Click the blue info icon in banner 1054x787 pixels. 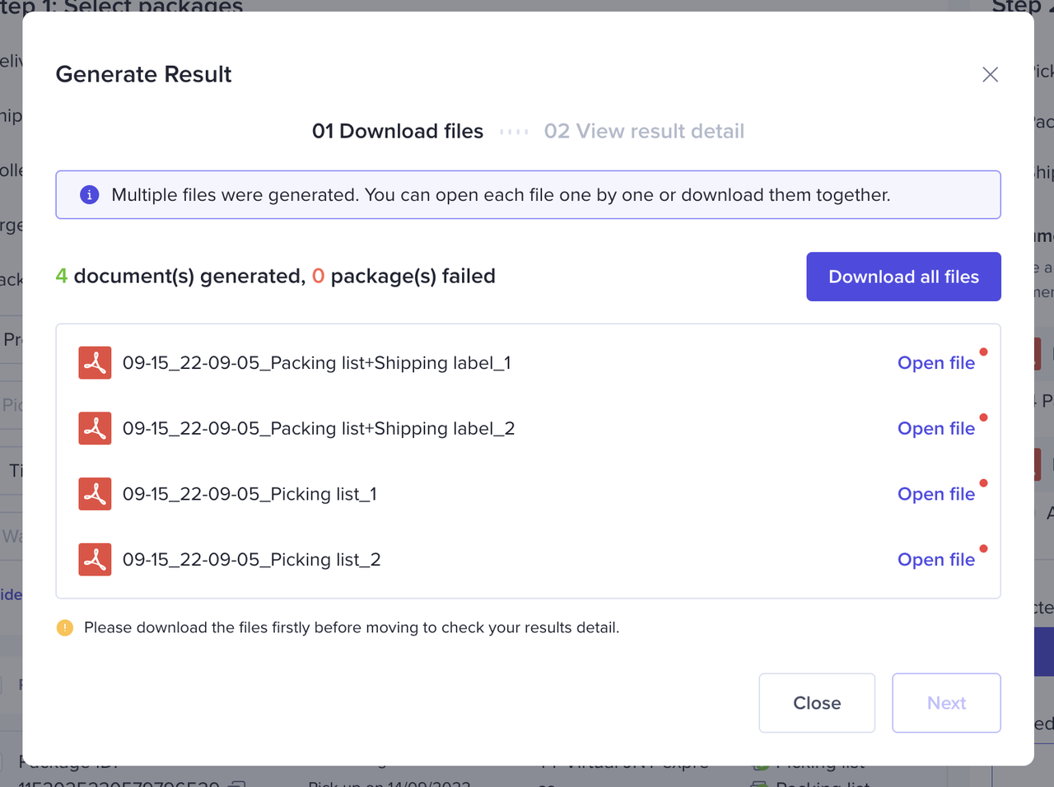[x=89, y=195]
